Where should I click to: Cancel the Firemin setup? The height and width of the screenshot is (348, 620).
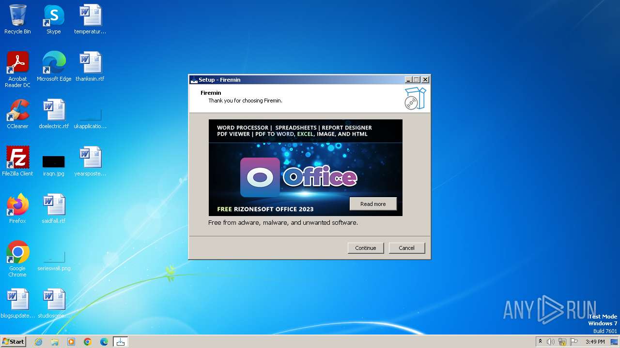[x=407, y=248]
